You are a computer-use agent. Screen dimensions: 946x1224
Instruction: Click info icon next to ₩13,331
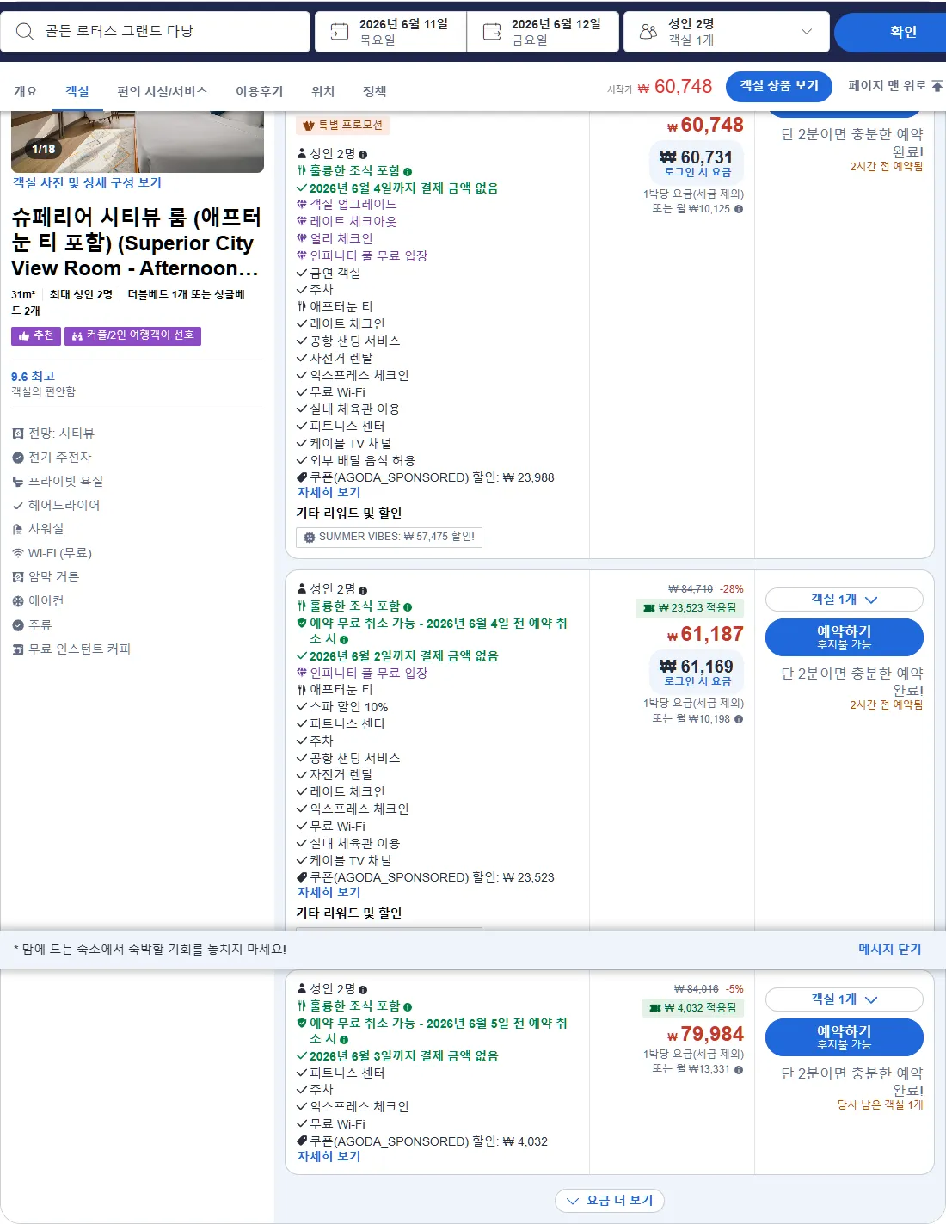(739, 1070)
